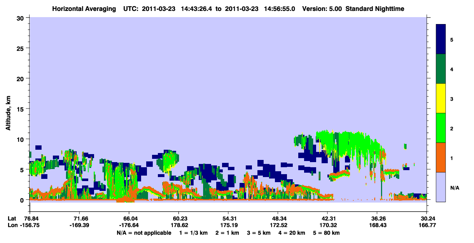474x243 pixels.
Task: Click the 'Lat' row label
Action: (12, 218)
